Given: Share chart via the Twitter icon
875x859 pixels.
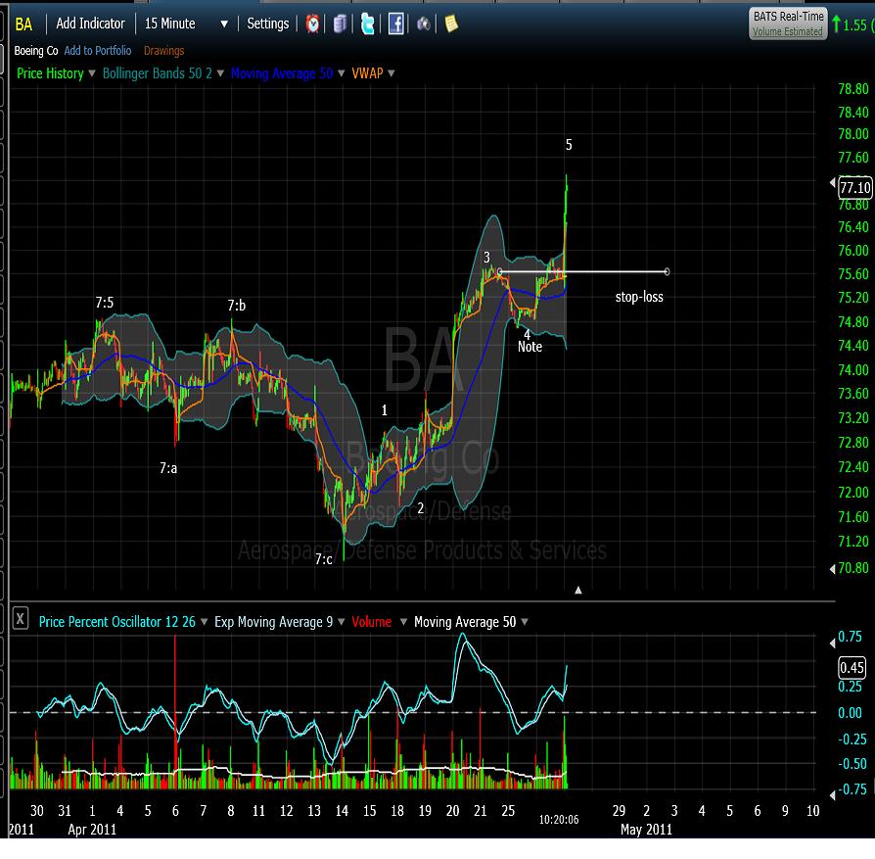Looking at the screenshot, I should click(367, 24).
